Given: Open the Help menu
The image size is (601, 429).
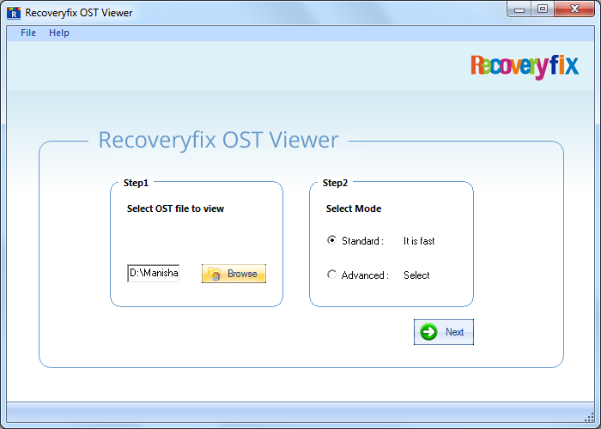Looking at the screenshot, I should (x=59, y=33).
